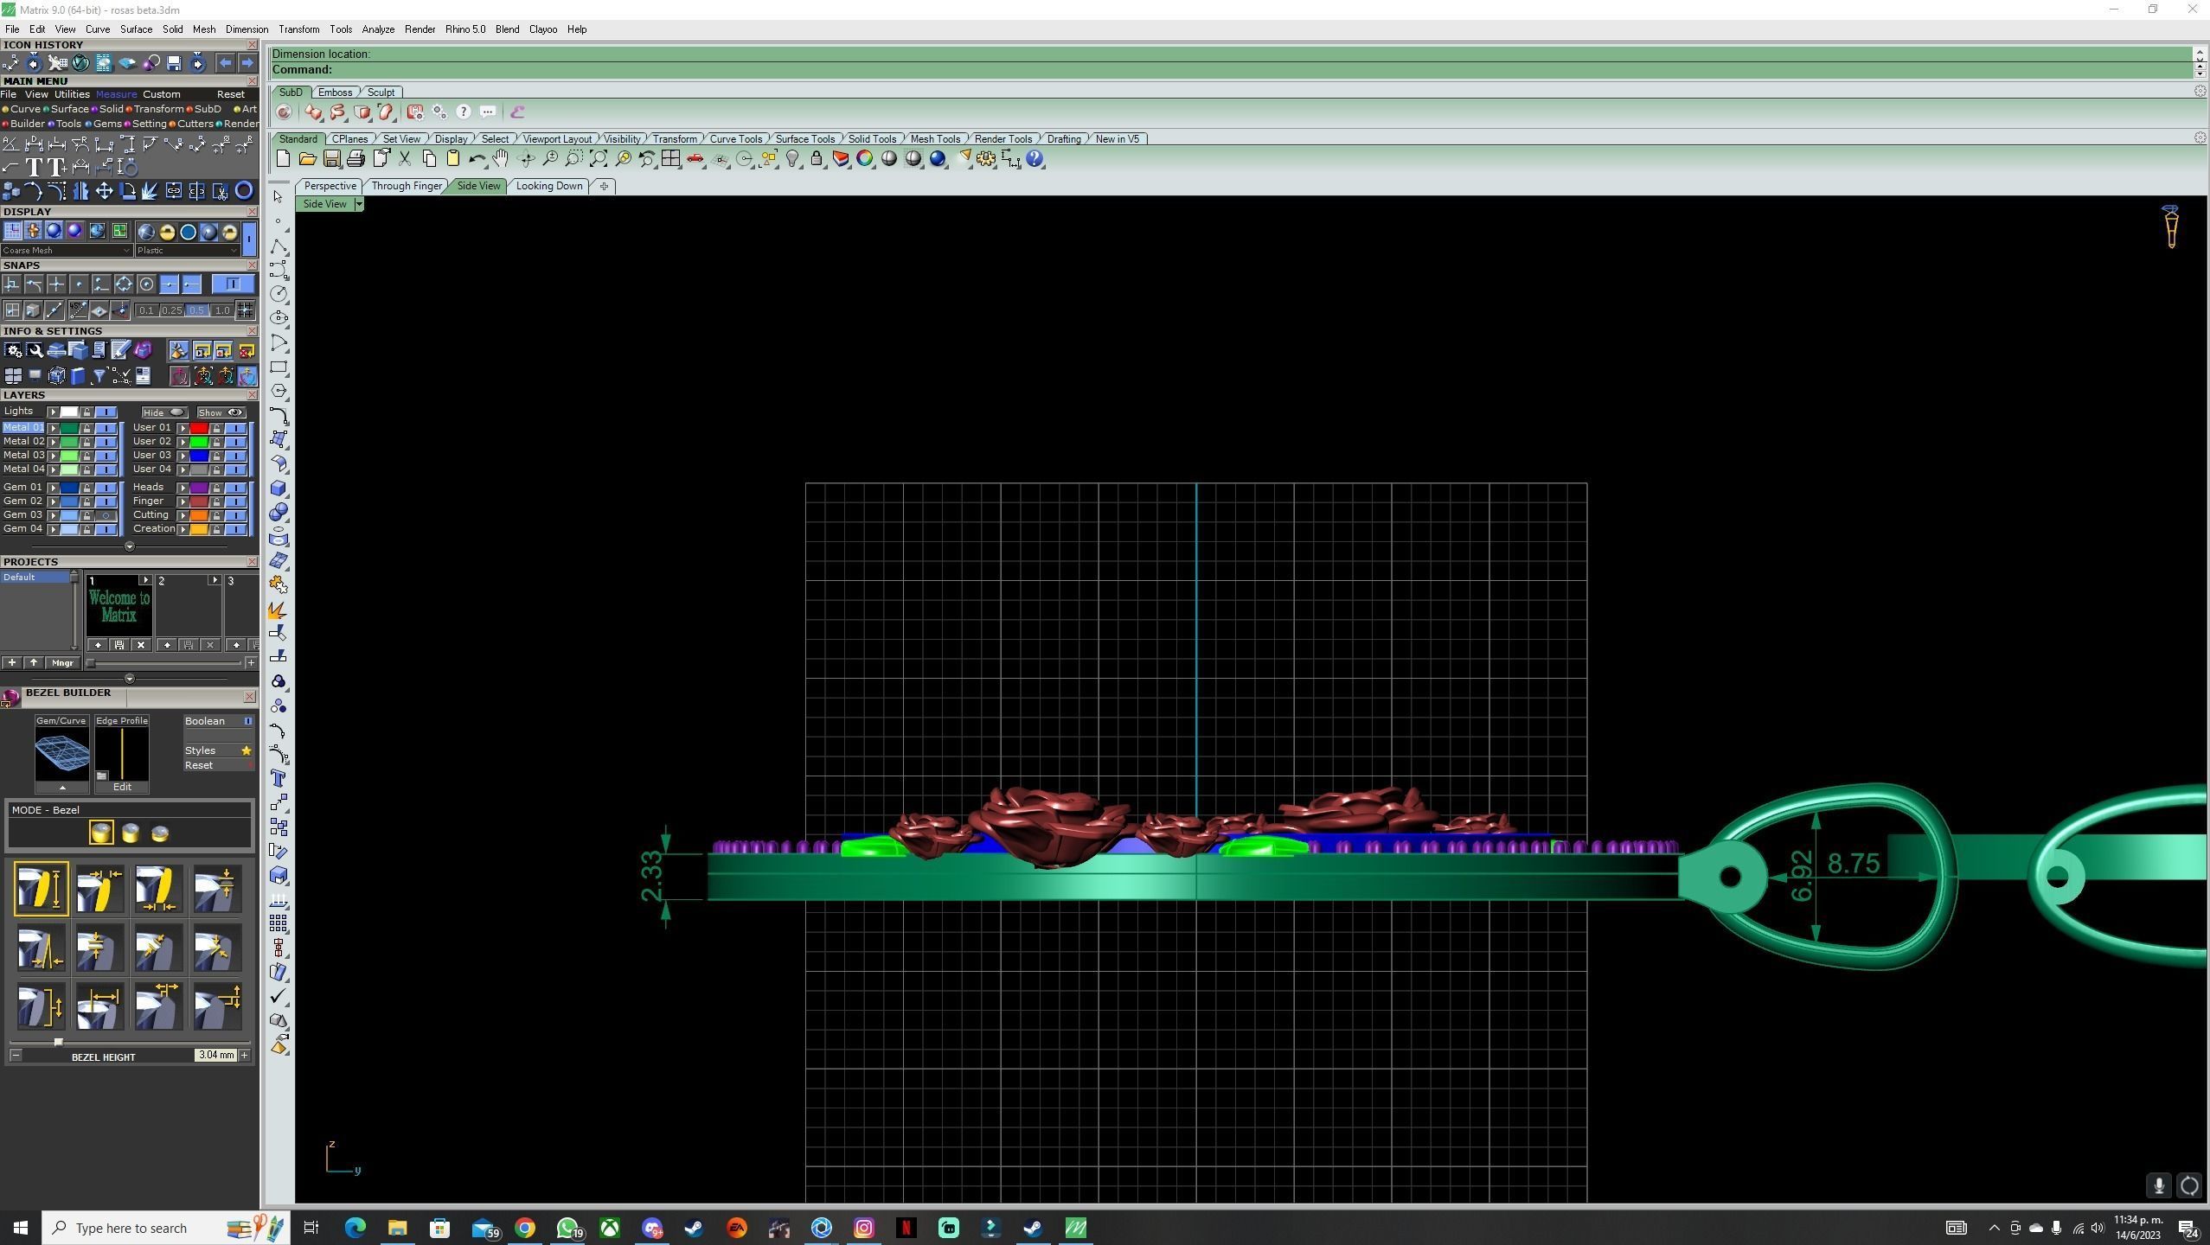Toggle the Metal 02 layer lock

[86, 442]
